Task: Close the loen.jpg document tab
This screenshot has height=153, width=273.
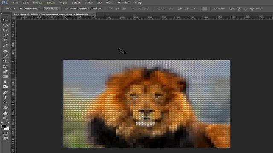Action: click(93, 14)
